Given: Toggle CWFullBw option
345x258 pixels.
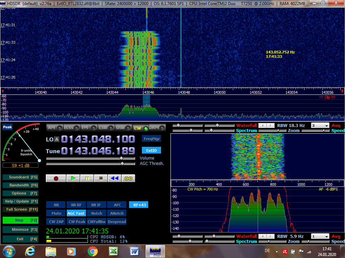Looking at the screenshot, I should (x=96, y=222).
